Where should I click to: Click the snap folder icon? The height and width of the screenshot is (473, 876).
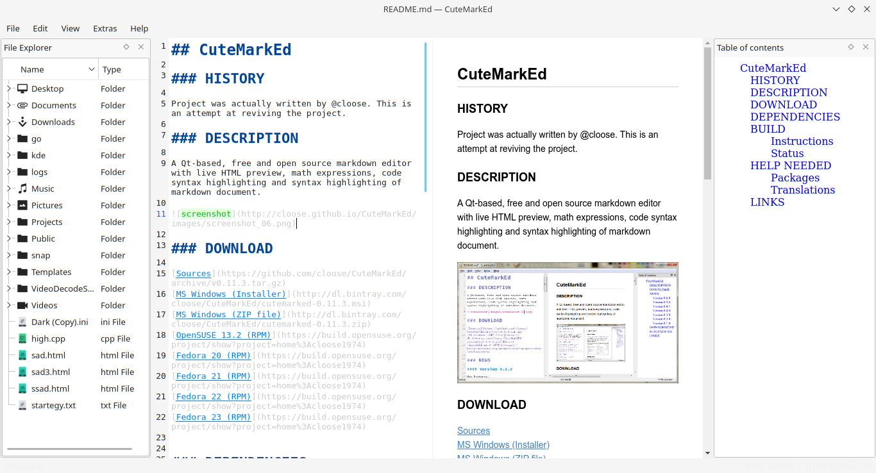(22, 255)
